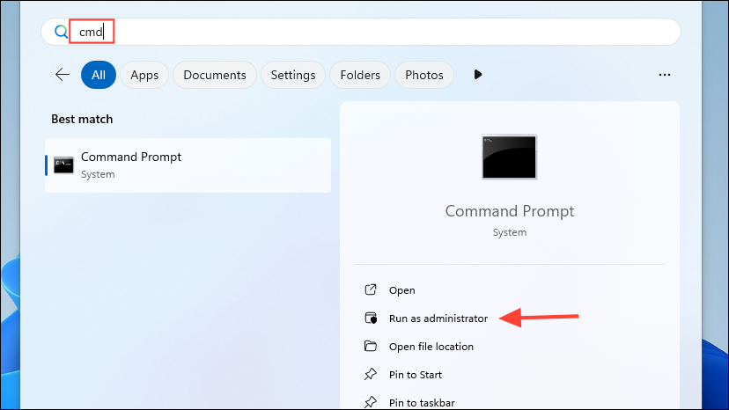The height and width of the screenshot is (410, 729).
Task: Select the All filter tab
Action: pyautogui.click(x=99, y=75)
